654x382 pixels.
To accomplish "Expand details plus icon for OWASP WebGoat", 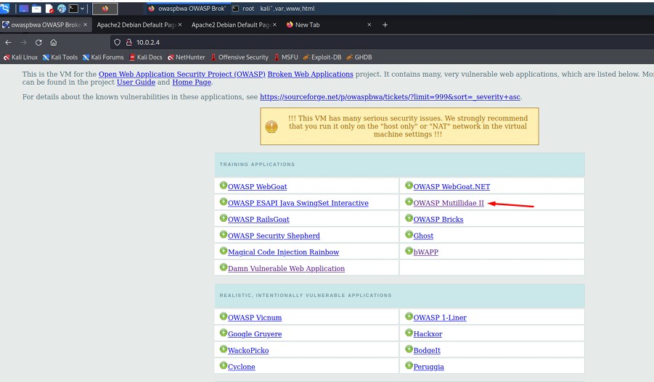I will pos(224,186).
